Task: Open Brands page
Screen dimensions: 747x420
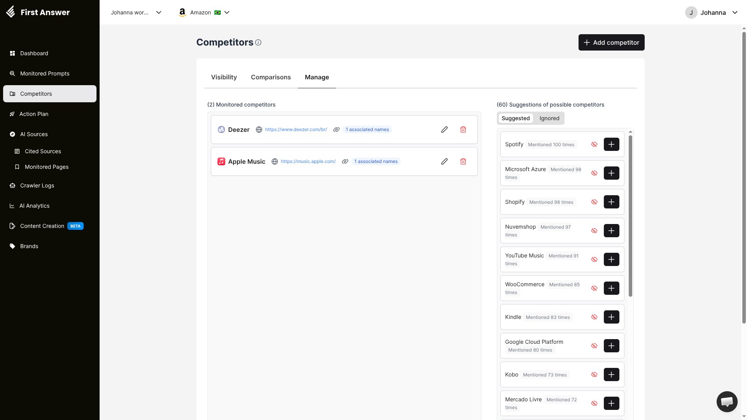Action: point(50,246)
